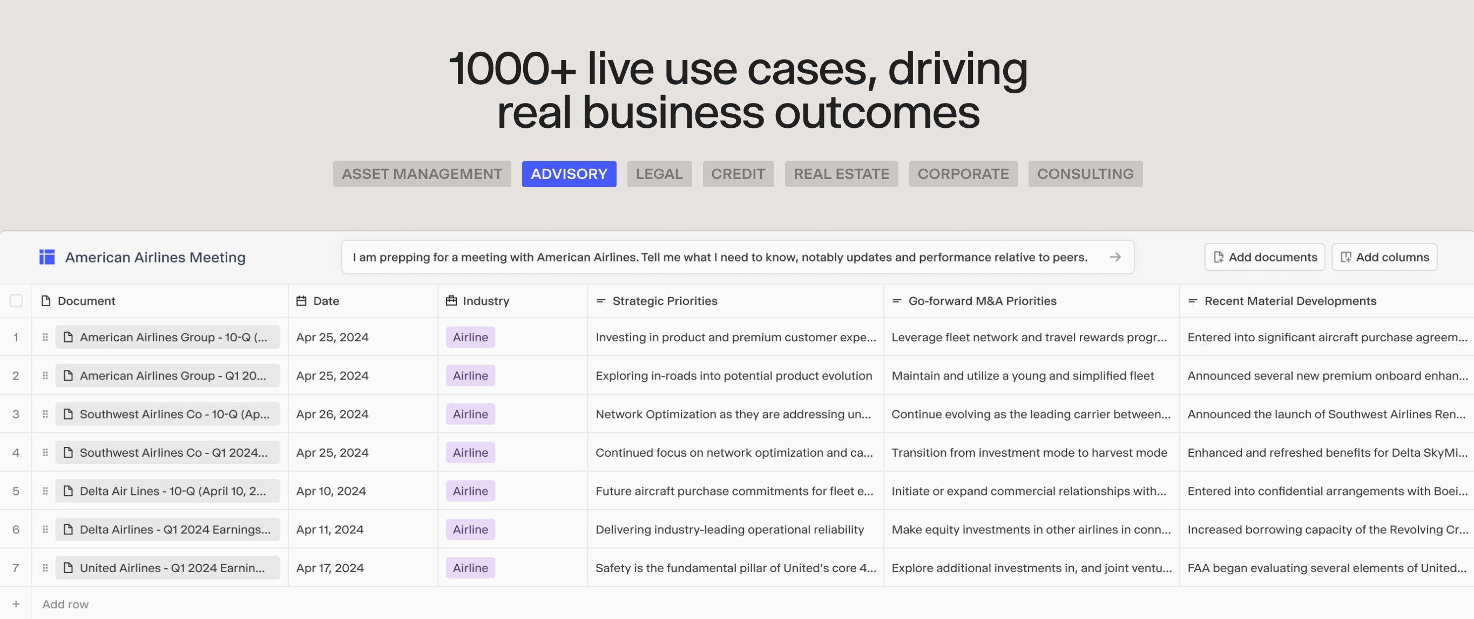The image size is (1474, 619).
Task: Grab the drag handle on row 2
Action: (x=45, y=375)
